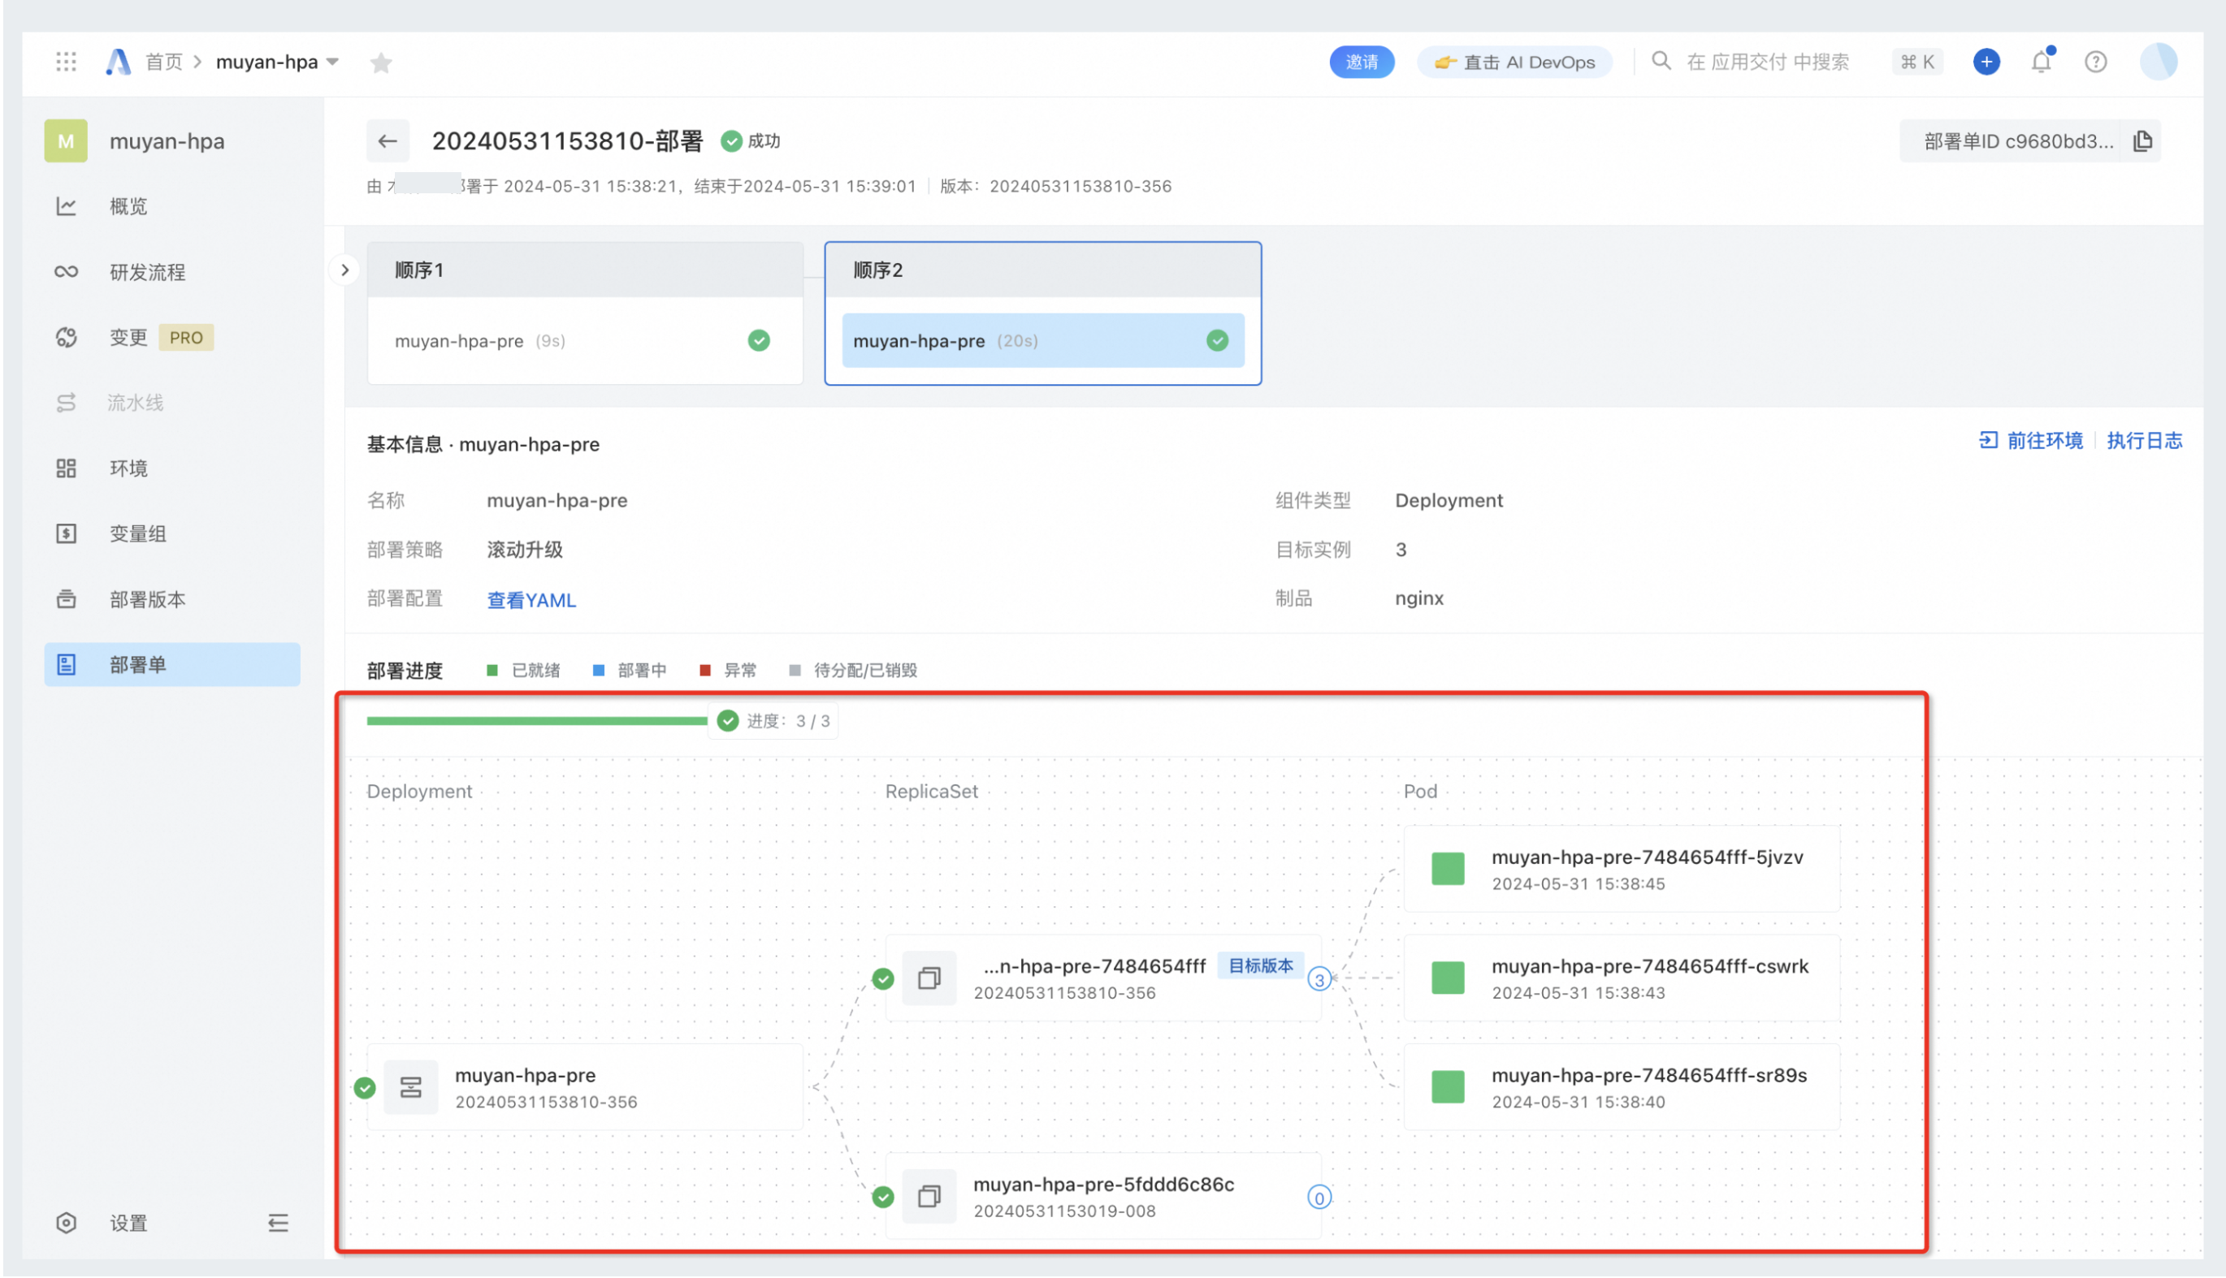2226x1278 pixels.
Task: Click the Deployment component type value
Action: 1448,500
